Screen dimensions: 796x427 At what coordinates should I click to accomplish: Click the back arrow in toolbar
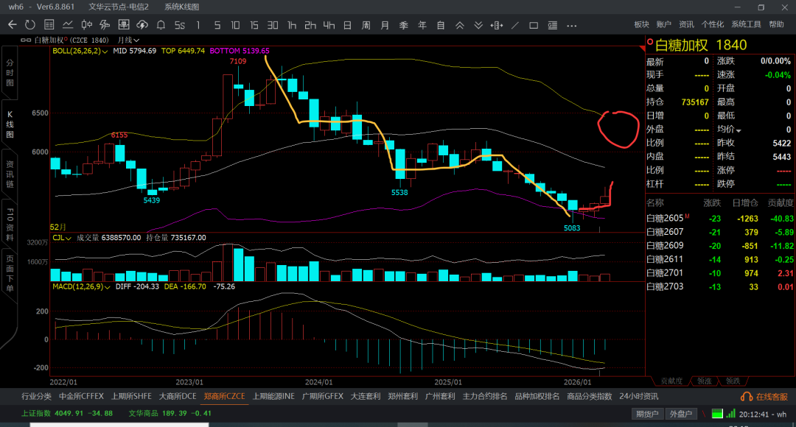tap(12, 25)
